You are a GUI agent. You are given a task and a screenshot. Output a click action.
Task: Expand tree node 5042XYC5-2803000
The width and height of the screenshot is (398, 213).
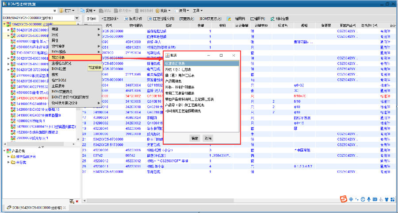(8, 30)
